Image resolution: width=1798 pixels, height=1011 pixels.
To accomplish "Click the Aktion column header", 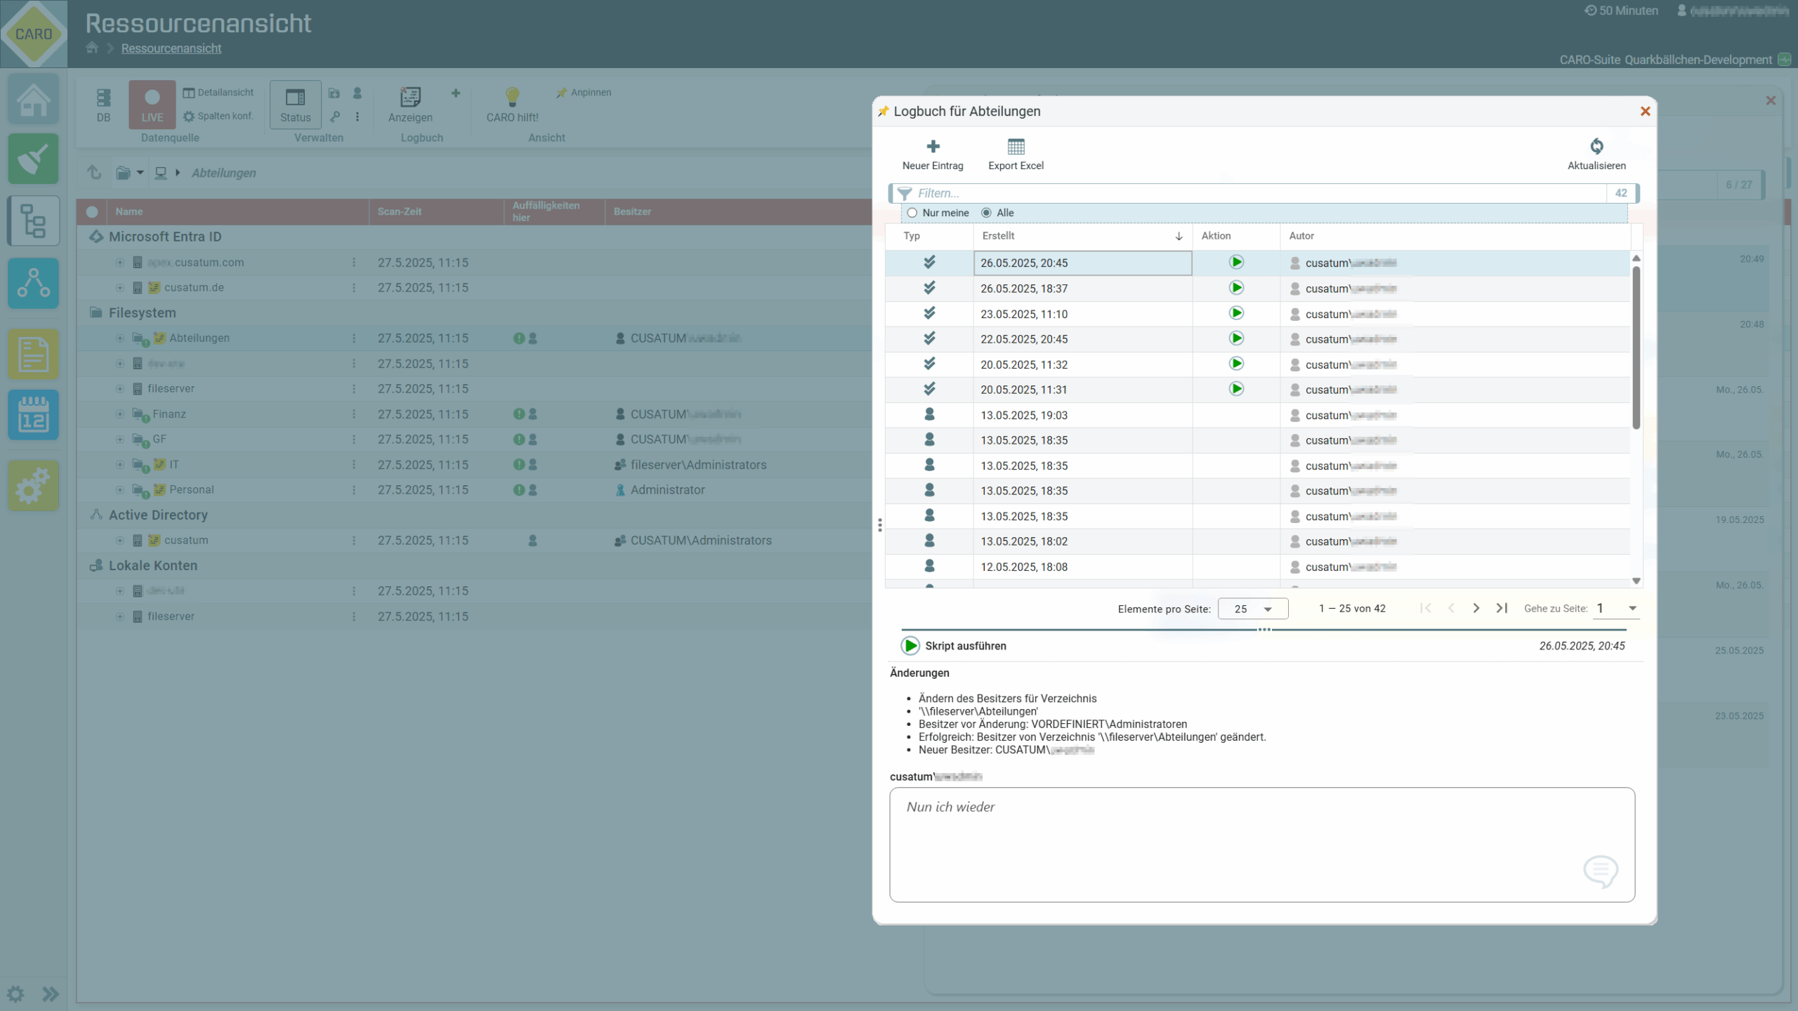I will click(x=1236, y=236).
